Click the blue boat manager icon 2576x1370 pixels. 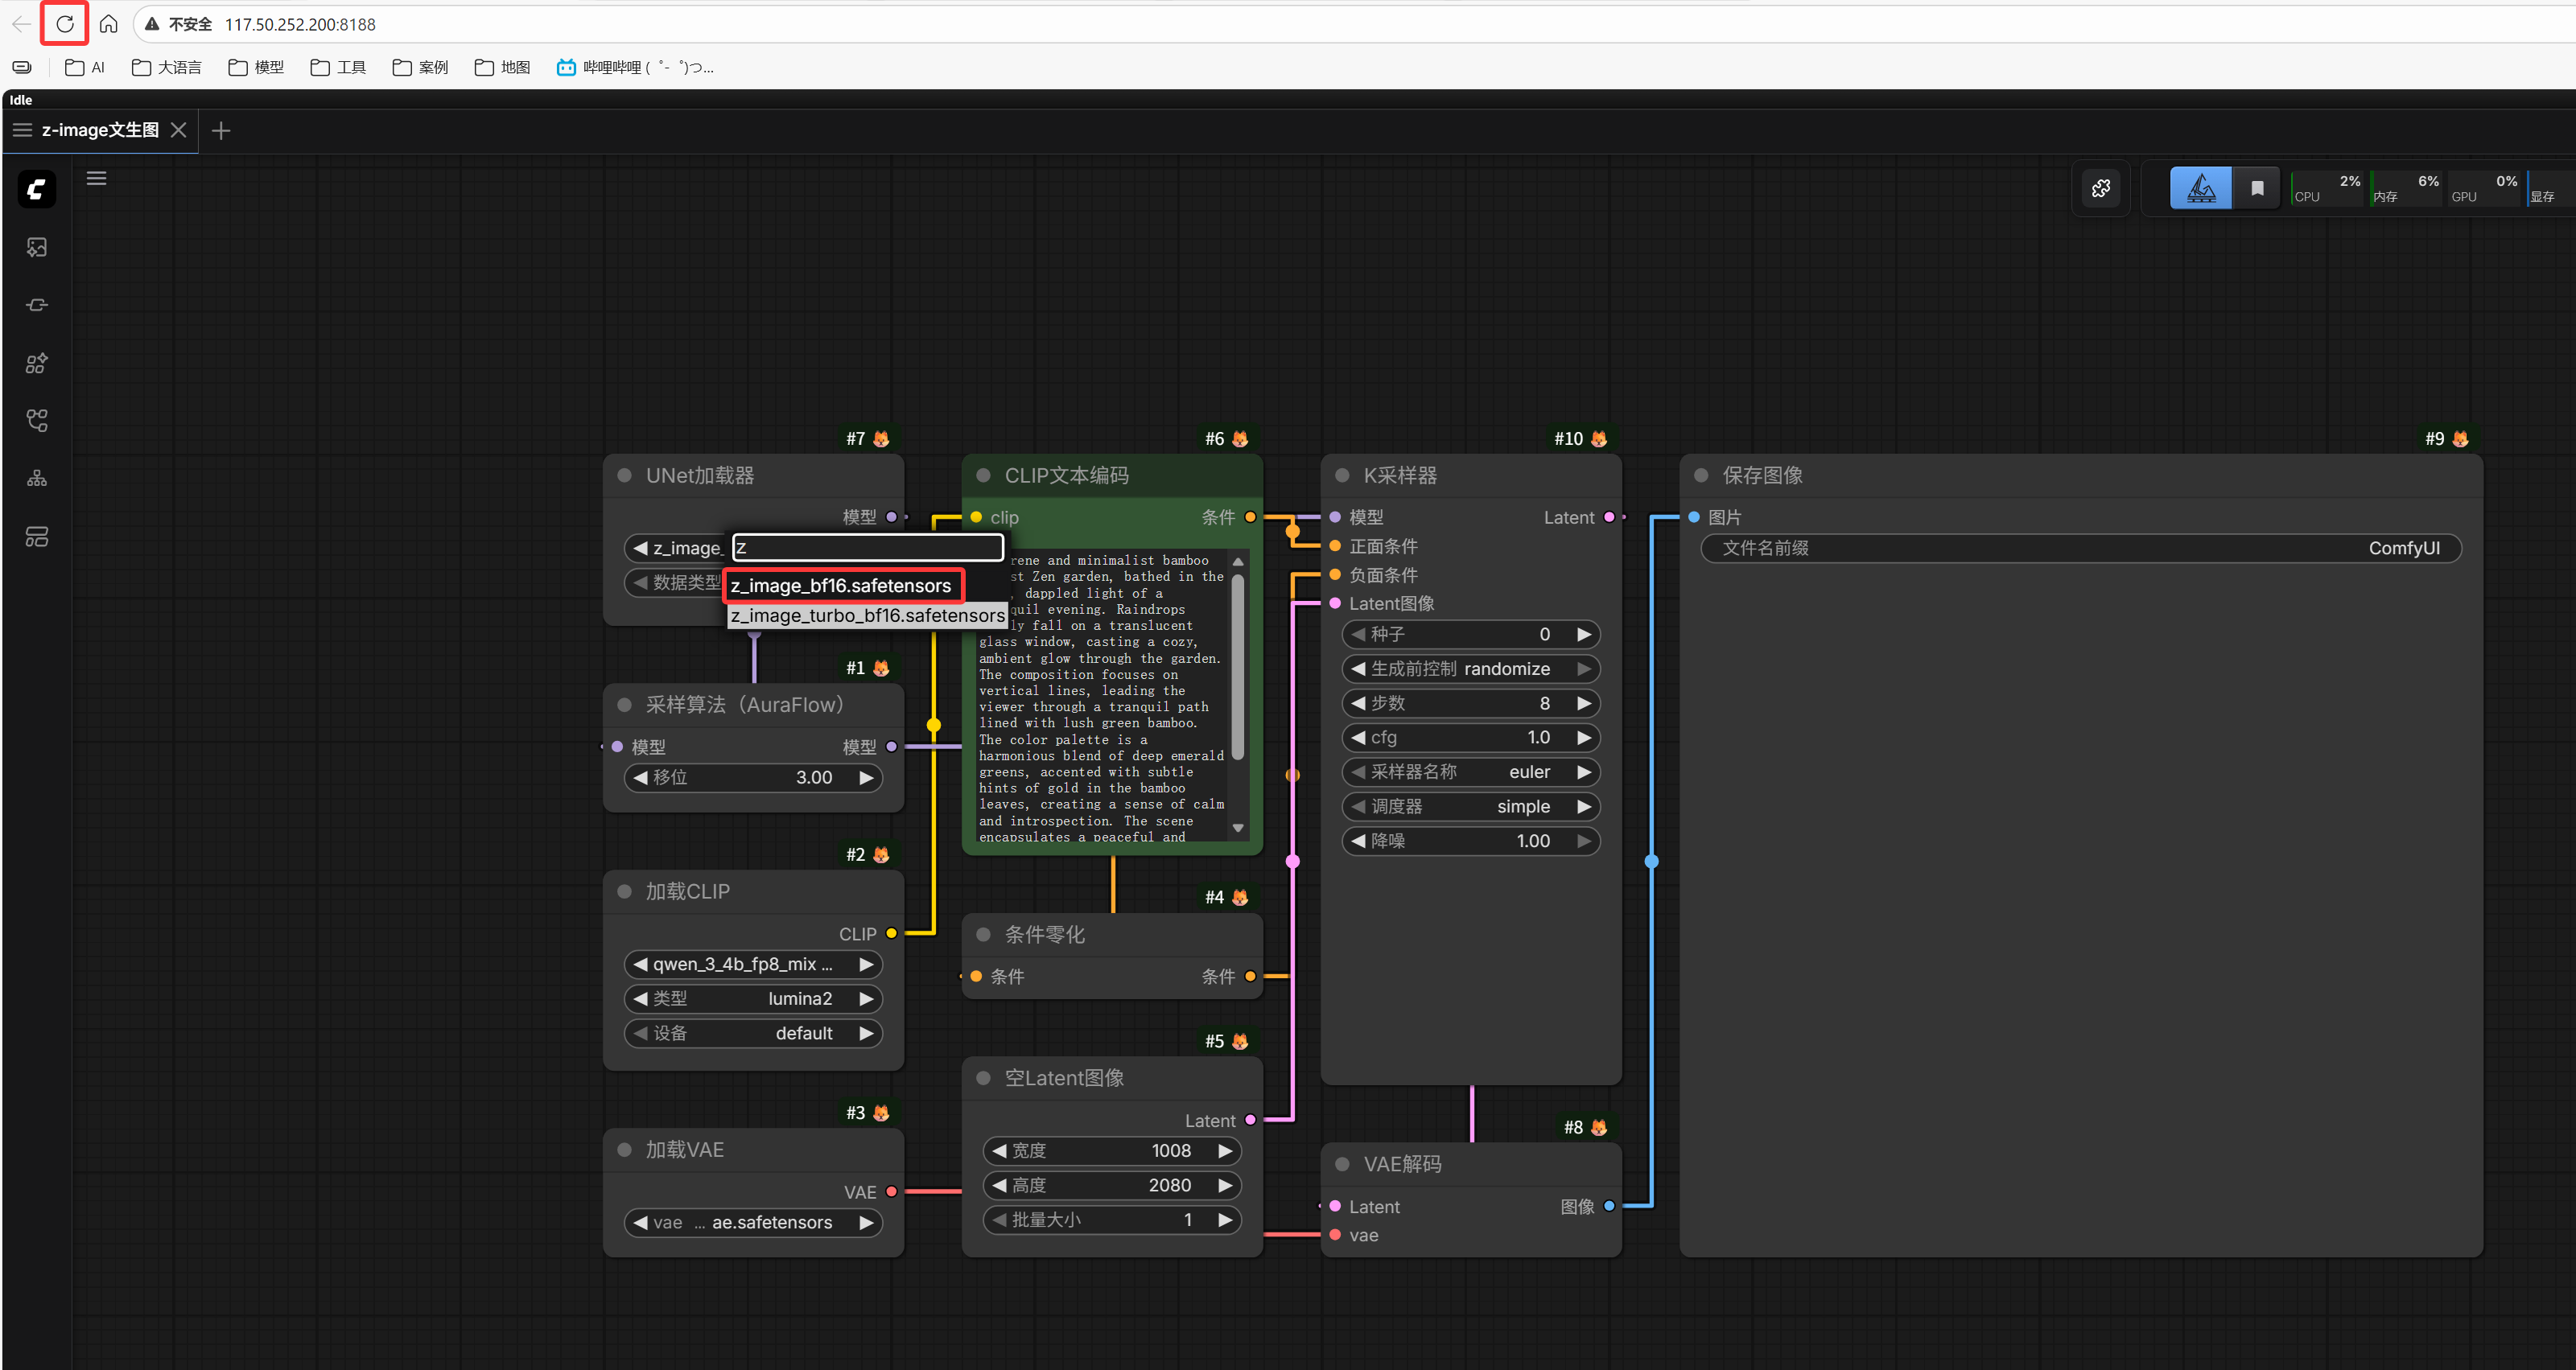point(2201,188)
